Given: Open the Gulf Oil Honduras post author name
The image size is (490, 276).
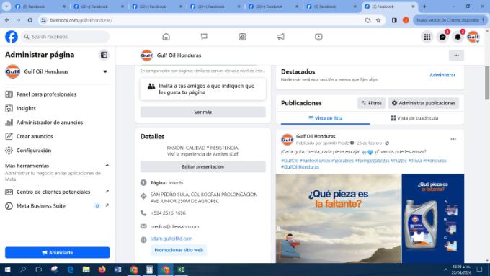Looking at the screenshot, I should [x=316, y=136].
